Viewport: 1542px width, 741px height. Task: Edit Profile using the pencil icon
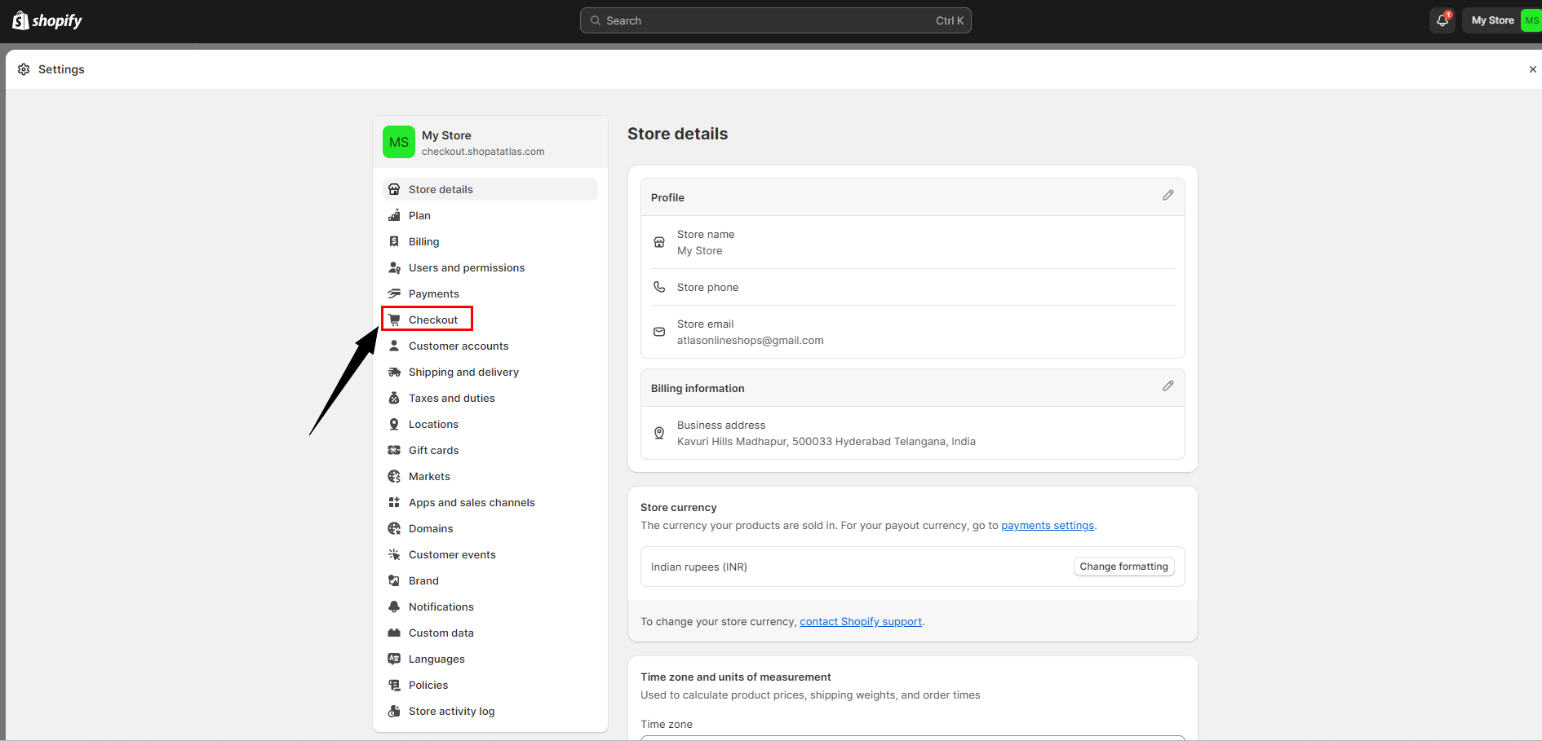(1168, 196)
